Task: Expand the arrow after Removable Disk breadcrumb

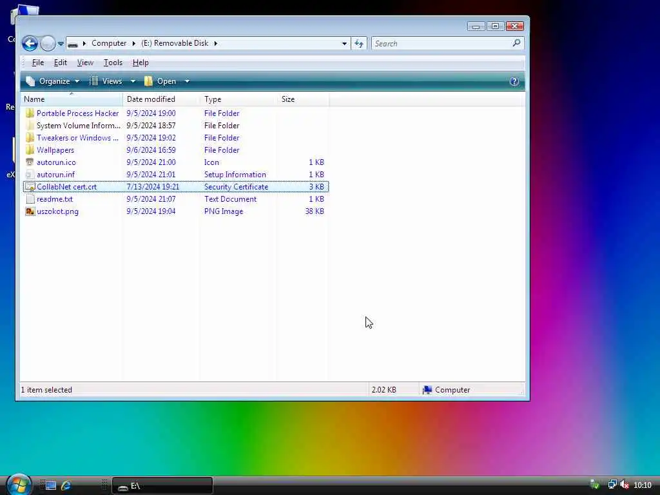Action: [x=215, y=43]
